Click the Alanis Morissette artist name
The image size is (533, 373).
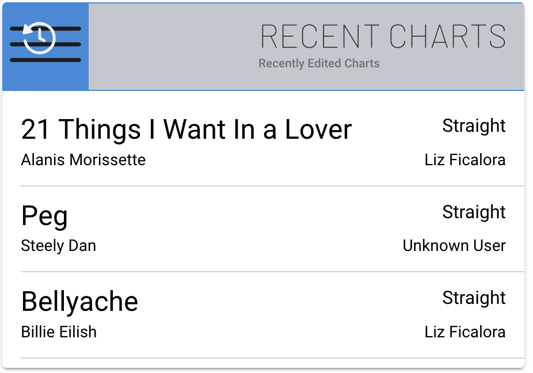pos(83,159)
